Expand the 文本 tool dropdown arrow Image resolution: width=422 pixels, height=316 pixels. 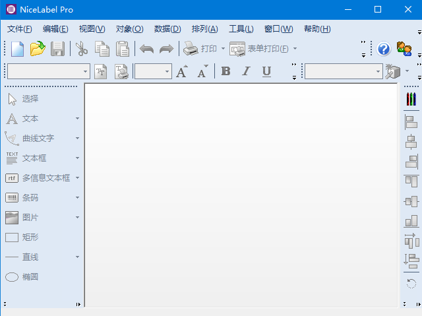[x=77, y=119]
